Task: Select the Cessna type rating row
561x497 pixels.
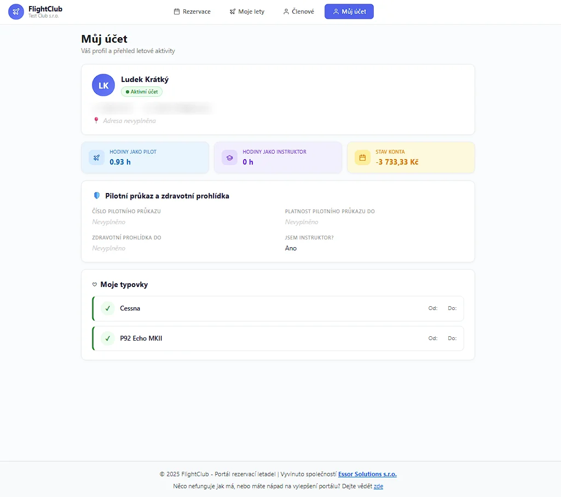Action: click(x=278, y=308)
